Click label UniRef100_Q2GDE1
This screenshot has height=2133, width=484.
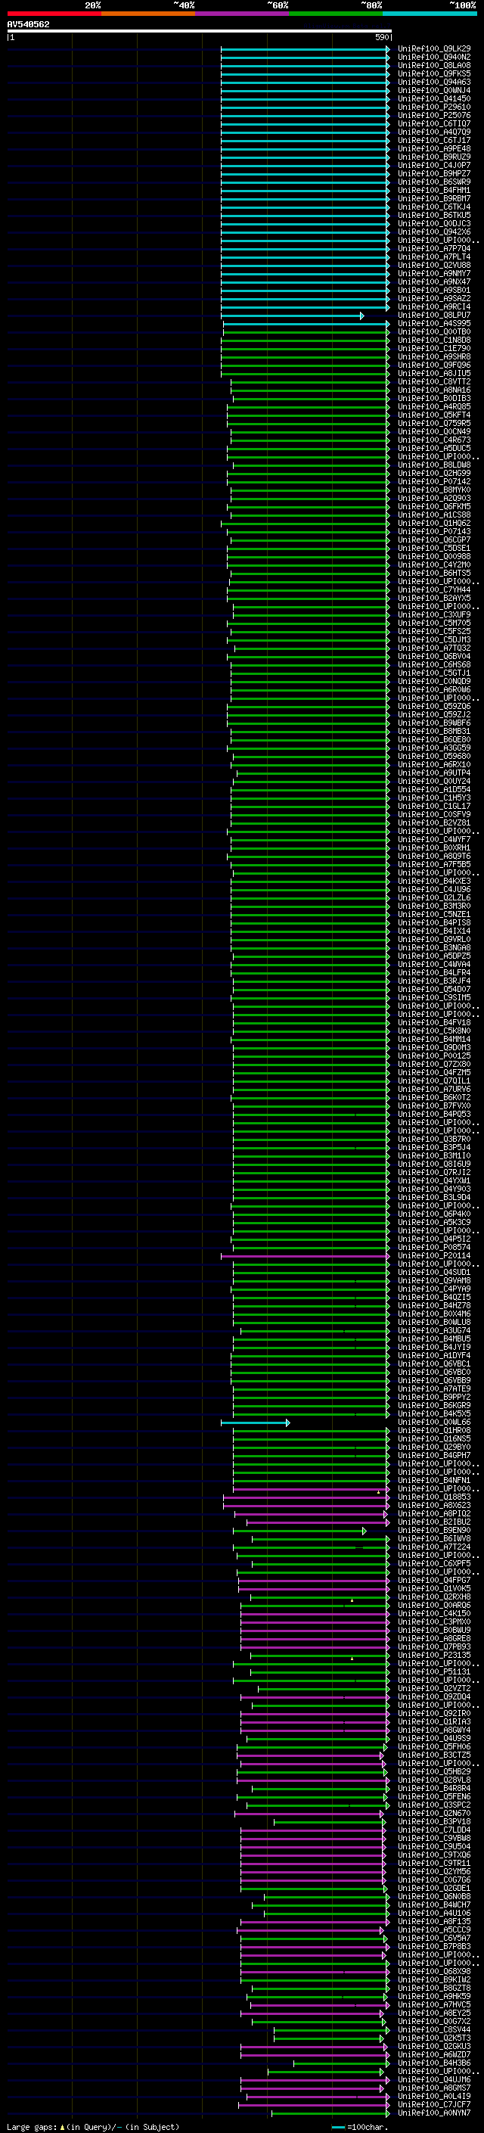(434, 1888)
